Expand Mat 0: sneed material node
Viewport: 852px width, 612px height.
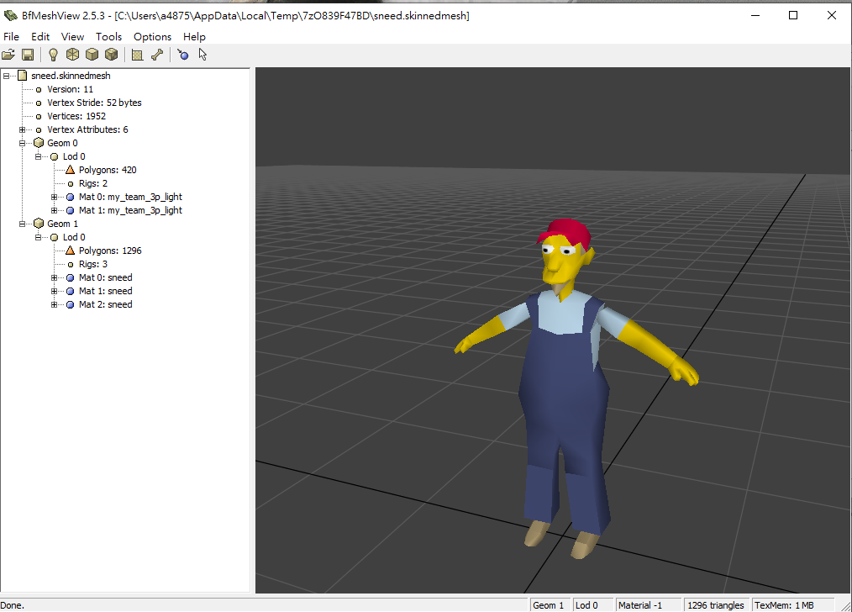click(54, 277)
